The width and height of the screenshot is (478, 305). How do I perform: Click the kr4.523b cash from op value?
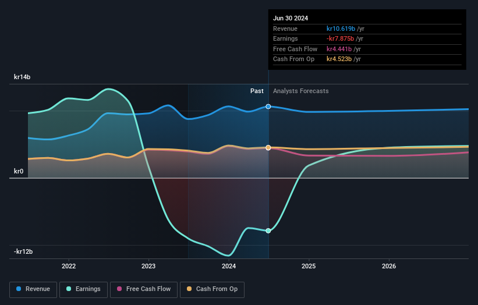[x=339, y=59]
